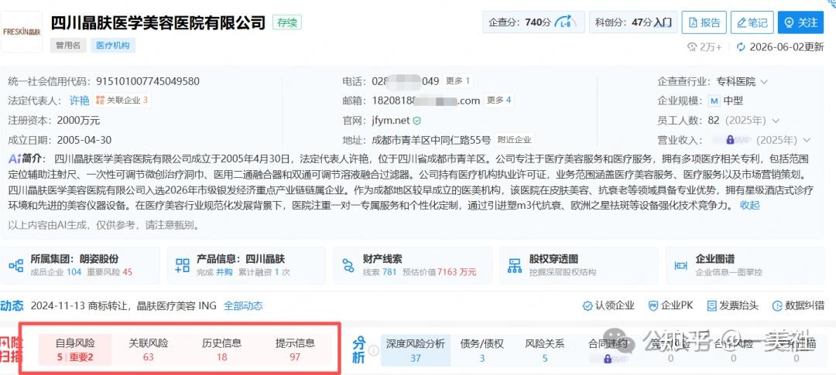Image resolution: width=836 pixels, height=375 pixels.
Task: Open the 报告 report button
Action: pos(704,22)
